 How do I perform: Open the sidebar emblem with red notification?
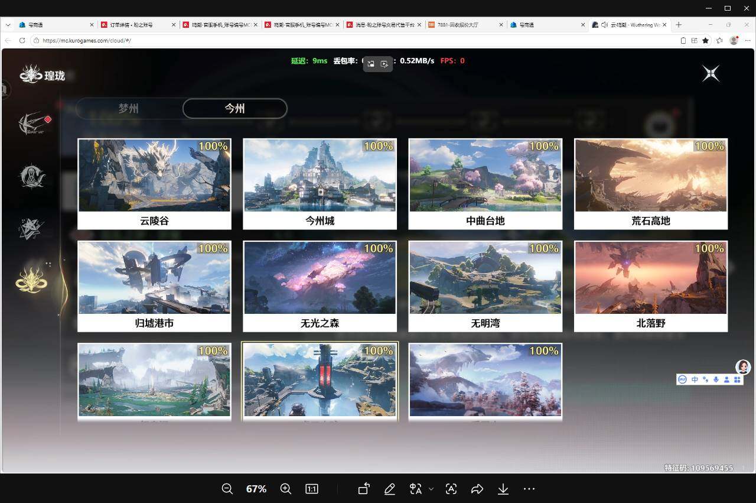coord(32,124)
